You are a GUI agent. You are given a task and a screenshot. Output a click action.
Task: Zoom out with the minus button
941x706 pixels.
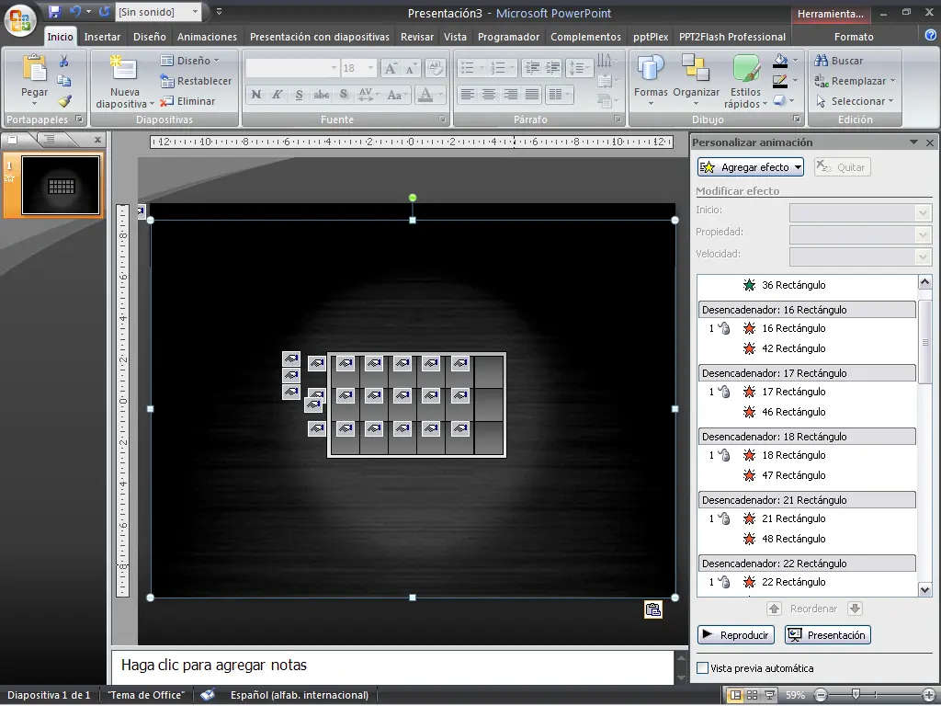[x=821, y=695]
